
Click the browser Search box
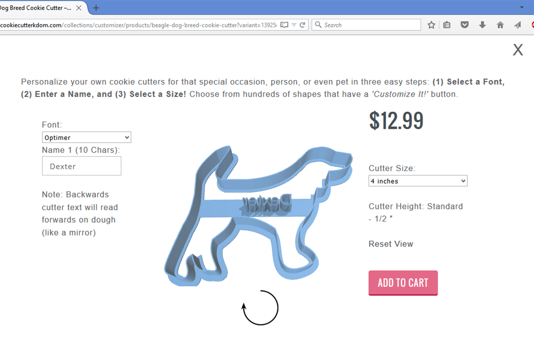coord(366,25)
